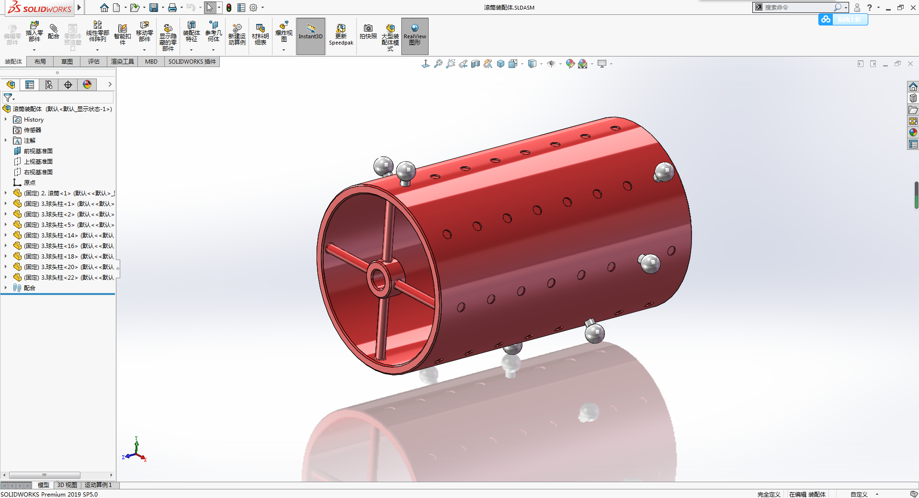
Task: Select the 配合 mate tool
Action: pyautogui.click(x=54, y=32)
